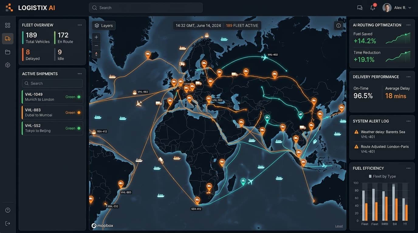This screenshot has height=233, width=418.
Task: Click the Active Shipments search field
Action: click(x=52, y=83)
